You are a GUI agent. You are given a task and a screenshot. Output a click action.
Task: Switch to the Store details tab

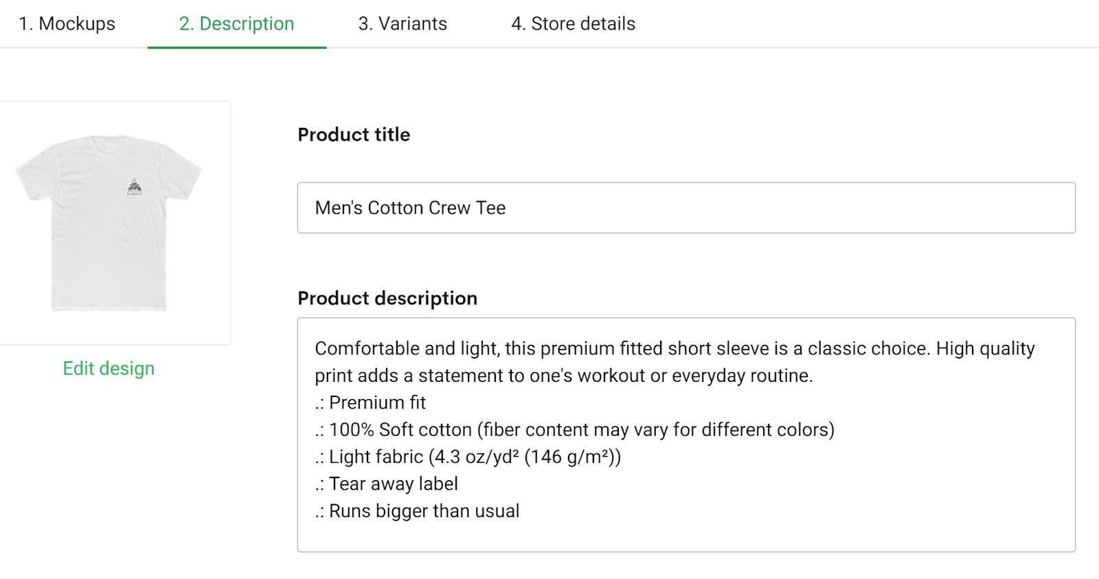(x=573, y=23)
